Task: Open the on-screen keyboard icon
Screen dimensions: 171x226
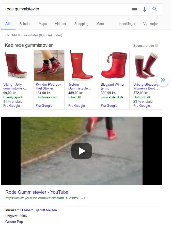Action: point(134,9)
